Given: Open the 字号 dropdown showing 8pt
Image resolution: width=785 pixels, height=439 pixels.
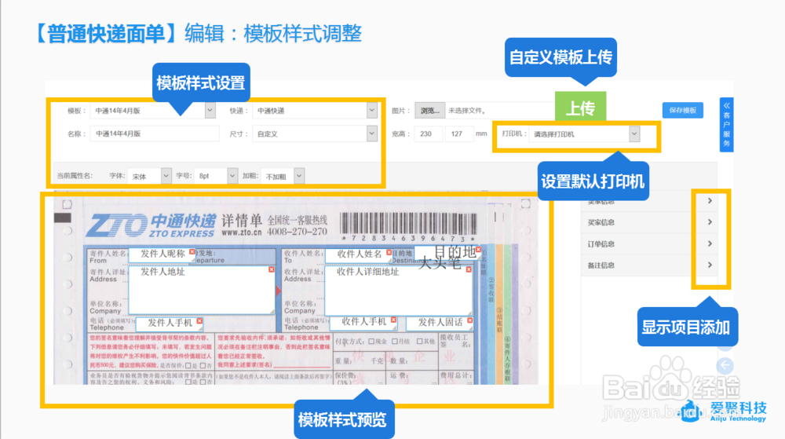Looking at the screenshot, I should point(216,176).
